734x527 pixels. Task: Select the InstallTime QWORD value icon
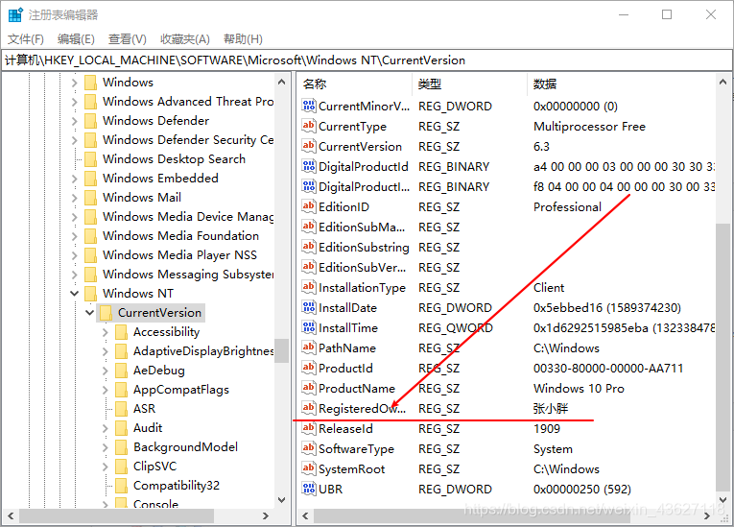[x=309, y=327]
